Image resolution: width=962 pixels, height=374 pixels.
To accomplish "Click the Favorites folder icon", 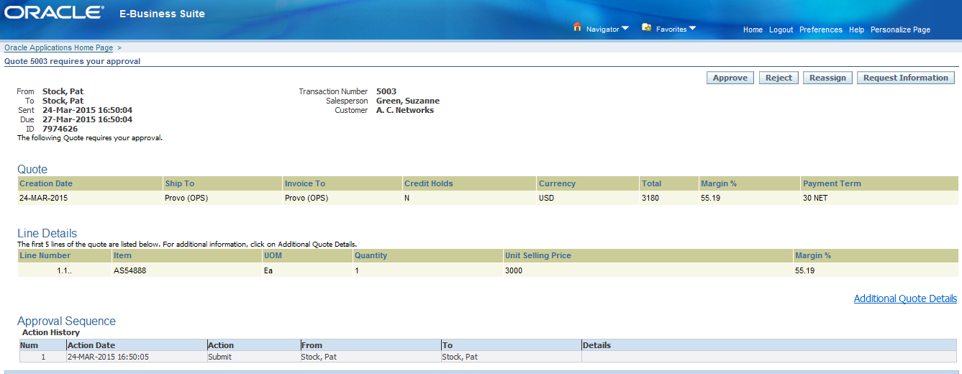I will click(x=646, y=27).
